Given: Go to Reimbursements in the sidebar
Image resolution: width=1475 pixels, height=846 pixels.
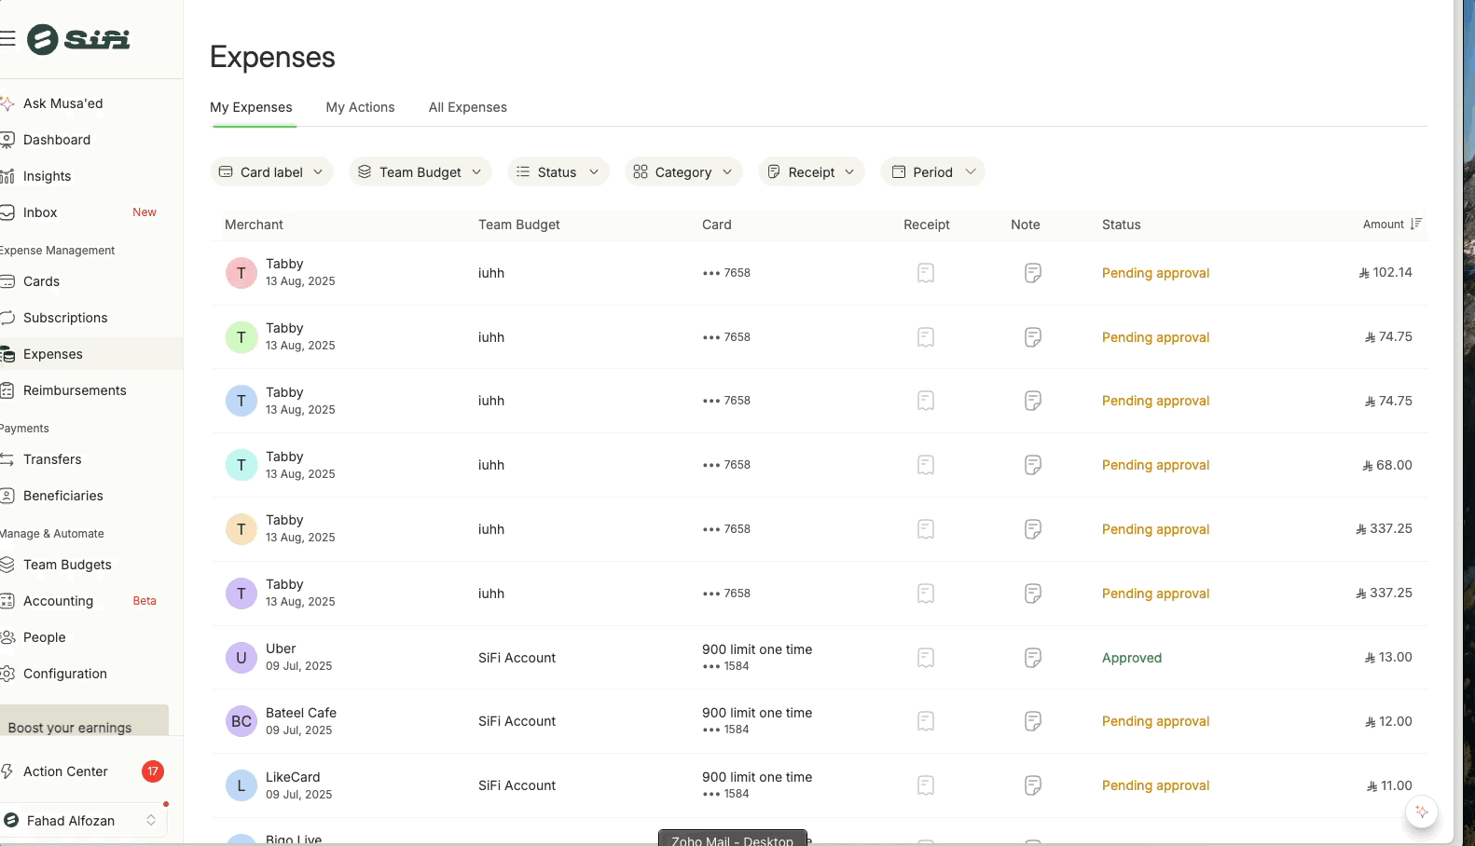Looking at the screenshot, I should pos(75,390).
